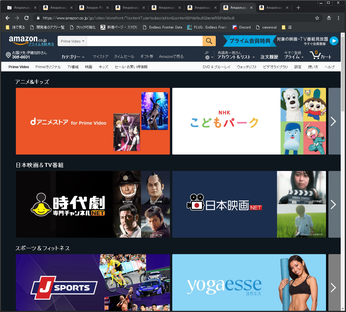Viewport: 346px width, 312px height.
Task: Open 注文履歴
Action: 269,57
